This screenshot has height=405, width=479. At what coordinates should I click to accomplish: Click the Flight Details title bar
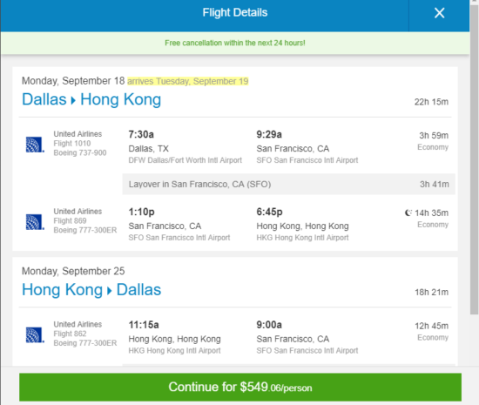coord(235,12)
